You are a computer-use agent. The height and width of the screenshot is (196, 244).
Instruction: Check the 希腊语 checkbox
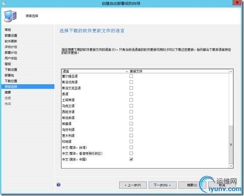[131, 124]
